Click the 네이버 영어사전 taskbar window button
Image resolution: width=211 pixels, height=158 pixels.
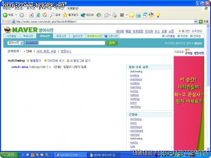(103, 155)
